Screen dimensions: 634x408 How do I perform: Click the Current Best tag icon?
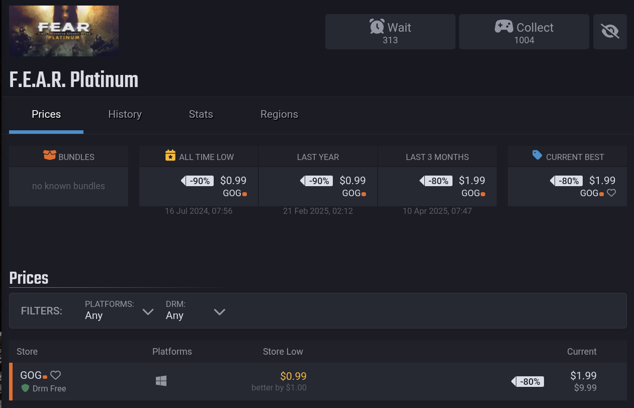coord(537,155)
